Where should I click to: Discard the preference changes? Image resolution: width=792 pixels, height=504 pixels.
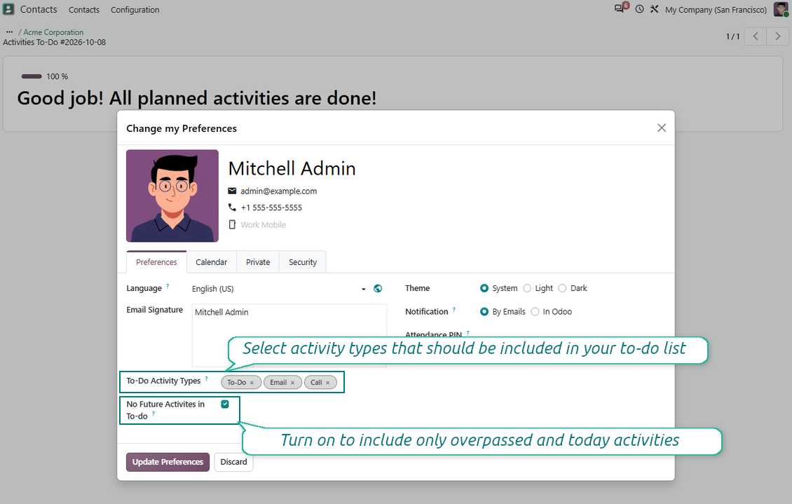[233, 462]
